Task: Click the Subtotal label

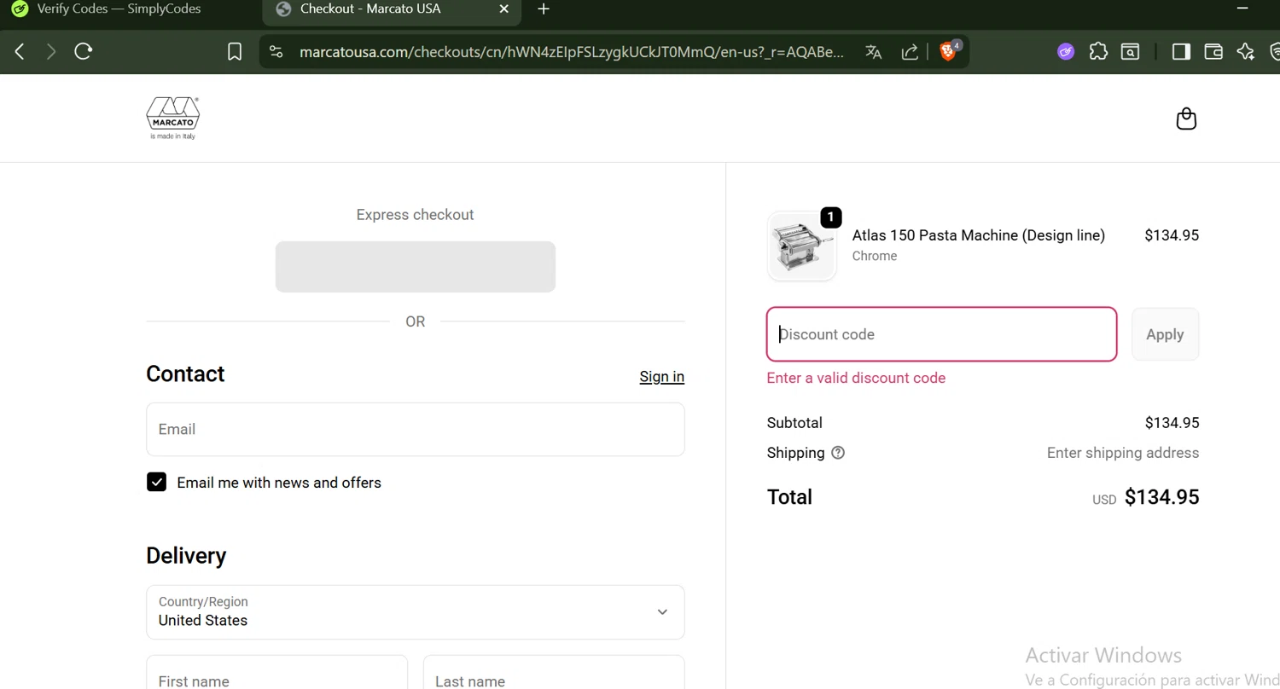Action: 794,423
